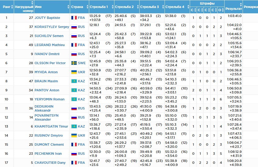Open athlete LEGRAND Mathieu's name link
Viewport: 258px width, 167px height.
coord(50,45)
